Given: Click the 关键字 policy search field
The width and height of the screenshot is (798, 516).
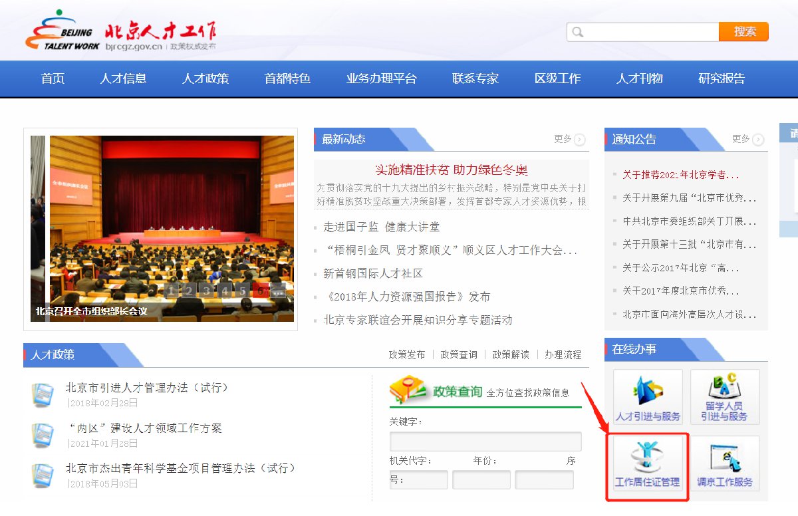Looking at the screenshot, I should [485, 442].
